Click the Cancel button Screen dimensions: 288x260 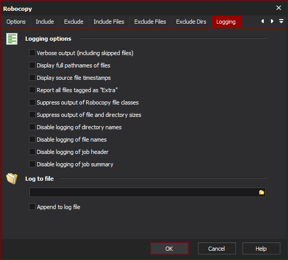click(x=217, y=249)
